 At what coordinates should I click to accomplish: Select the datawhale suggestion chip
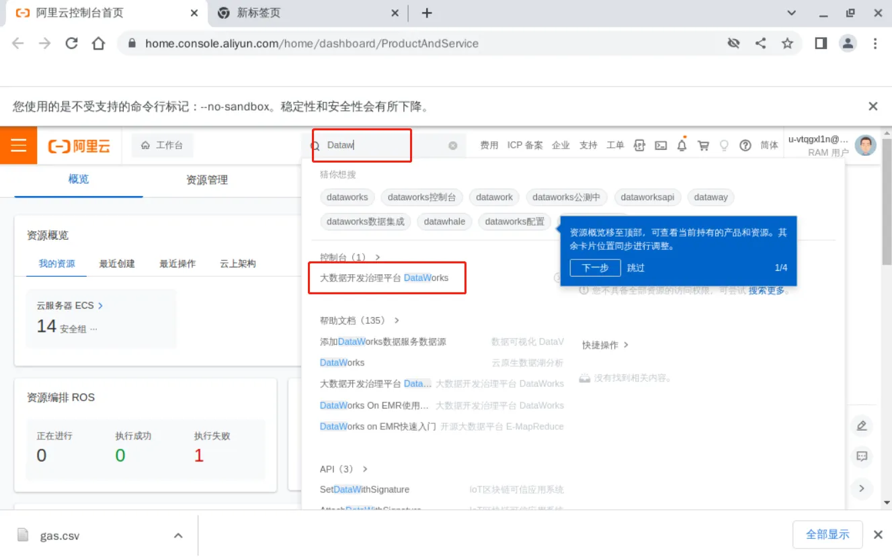click(x=444, y=222)
